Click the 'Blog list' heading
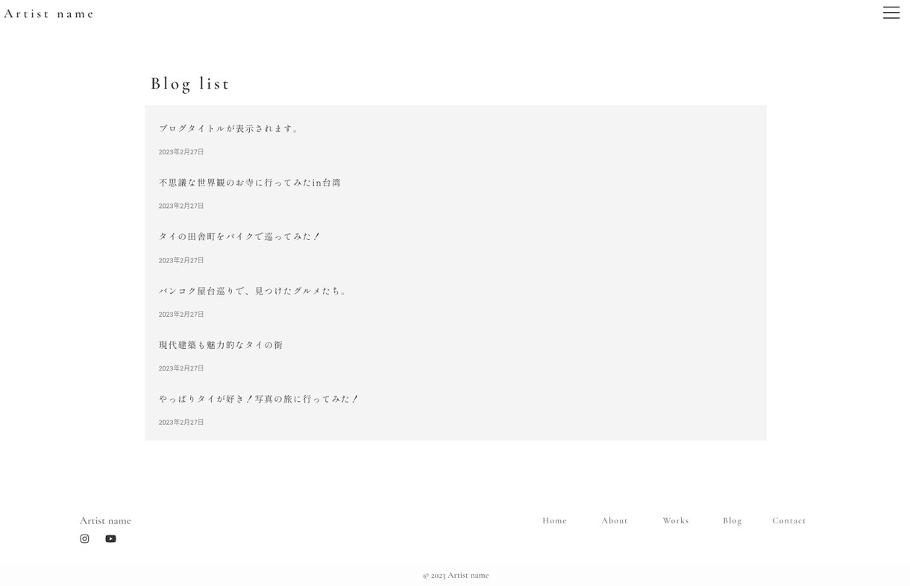910x586 pixels. click(190, 84)
